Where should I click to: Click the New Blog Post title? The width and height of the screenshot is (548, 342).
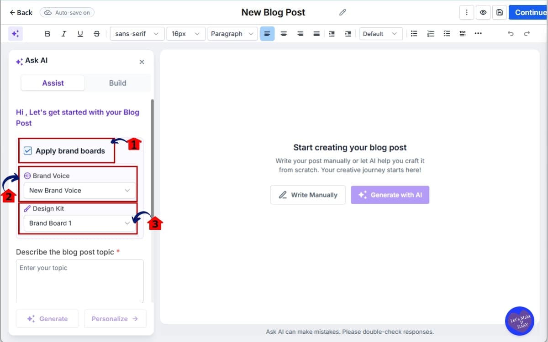(273, 12)
